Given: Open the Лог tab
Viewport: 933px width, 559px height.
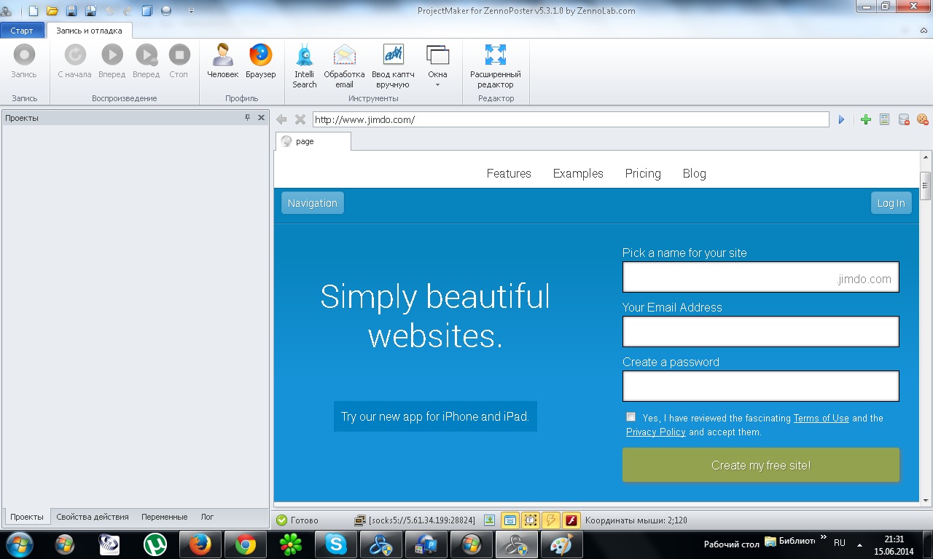Looking at the screenshot, I should tap(207, 517).
